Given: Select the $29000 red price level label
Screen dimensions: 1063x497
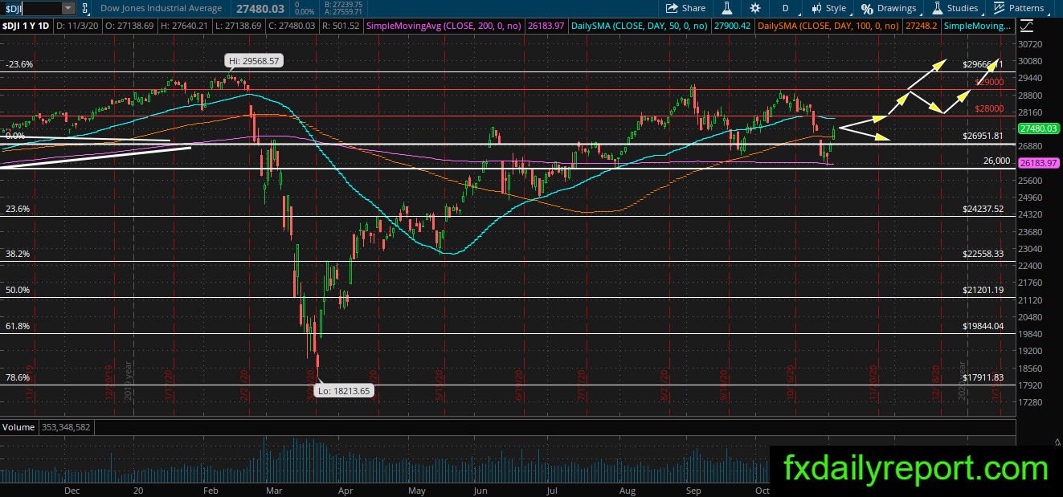Looking at the screenshot, I should [x=989, y=82].
